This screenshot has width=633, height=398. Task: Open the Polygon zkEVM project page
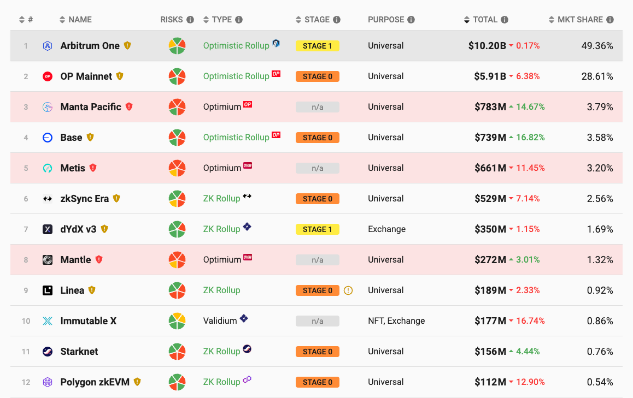pyautogui.click(x=95, y=382)
